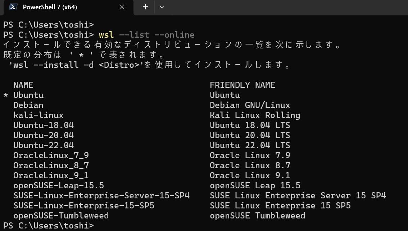Click the '--list --online' argument text
The image size is (408, 231).
[x=157, y=35]
